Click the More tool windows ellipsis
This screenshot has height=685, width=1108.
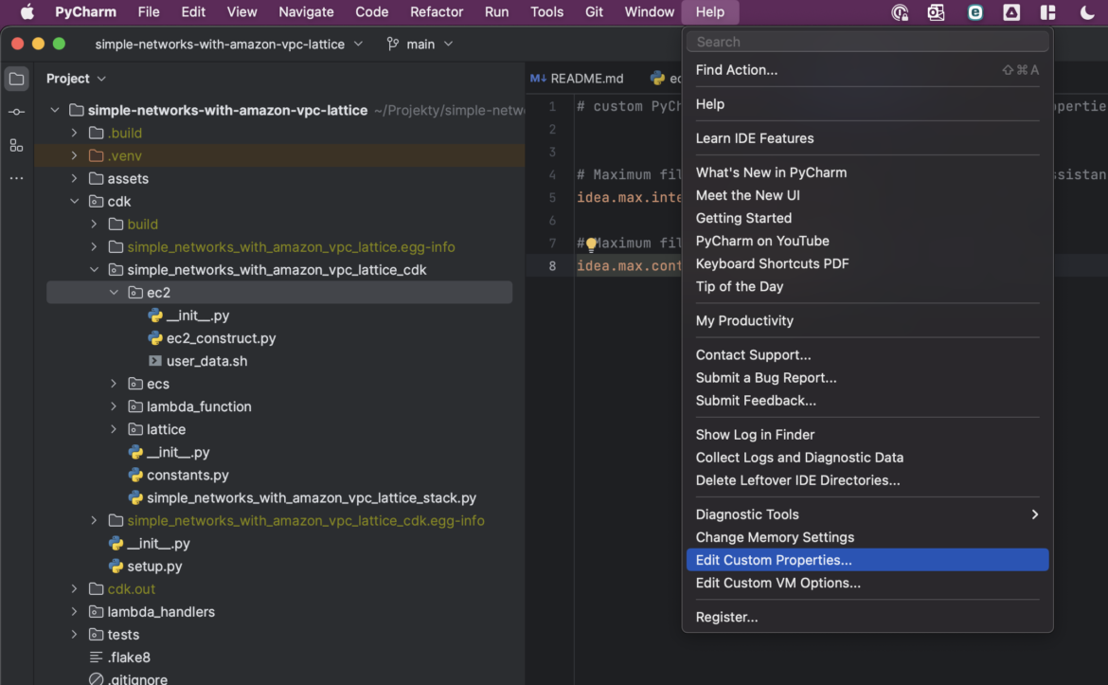[x=16, y=178]
